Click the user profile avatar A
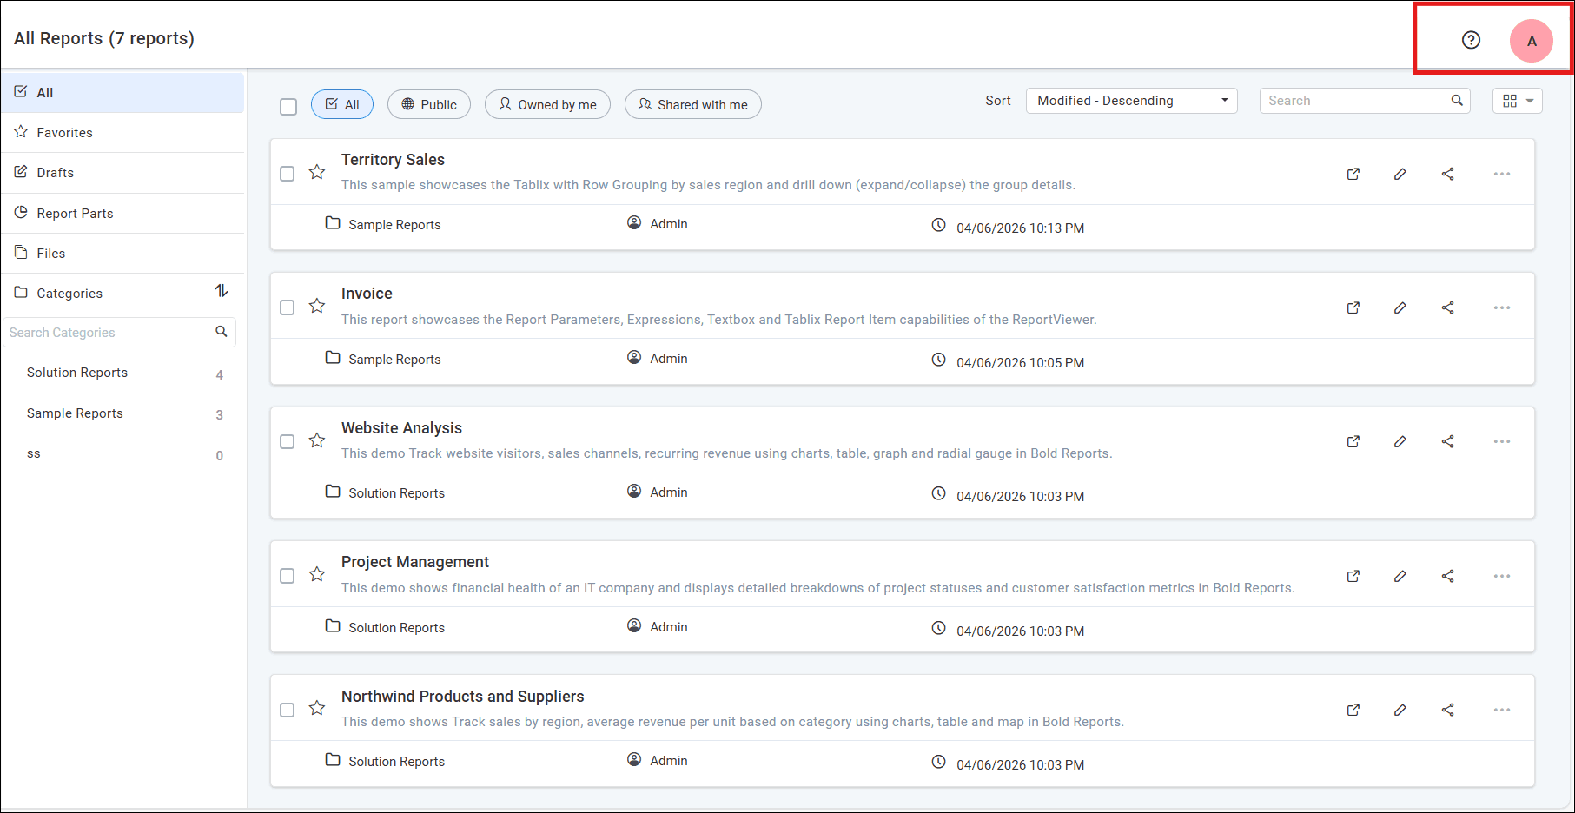The height and width of the screenshot is (813, 1575). [1531, 41]
